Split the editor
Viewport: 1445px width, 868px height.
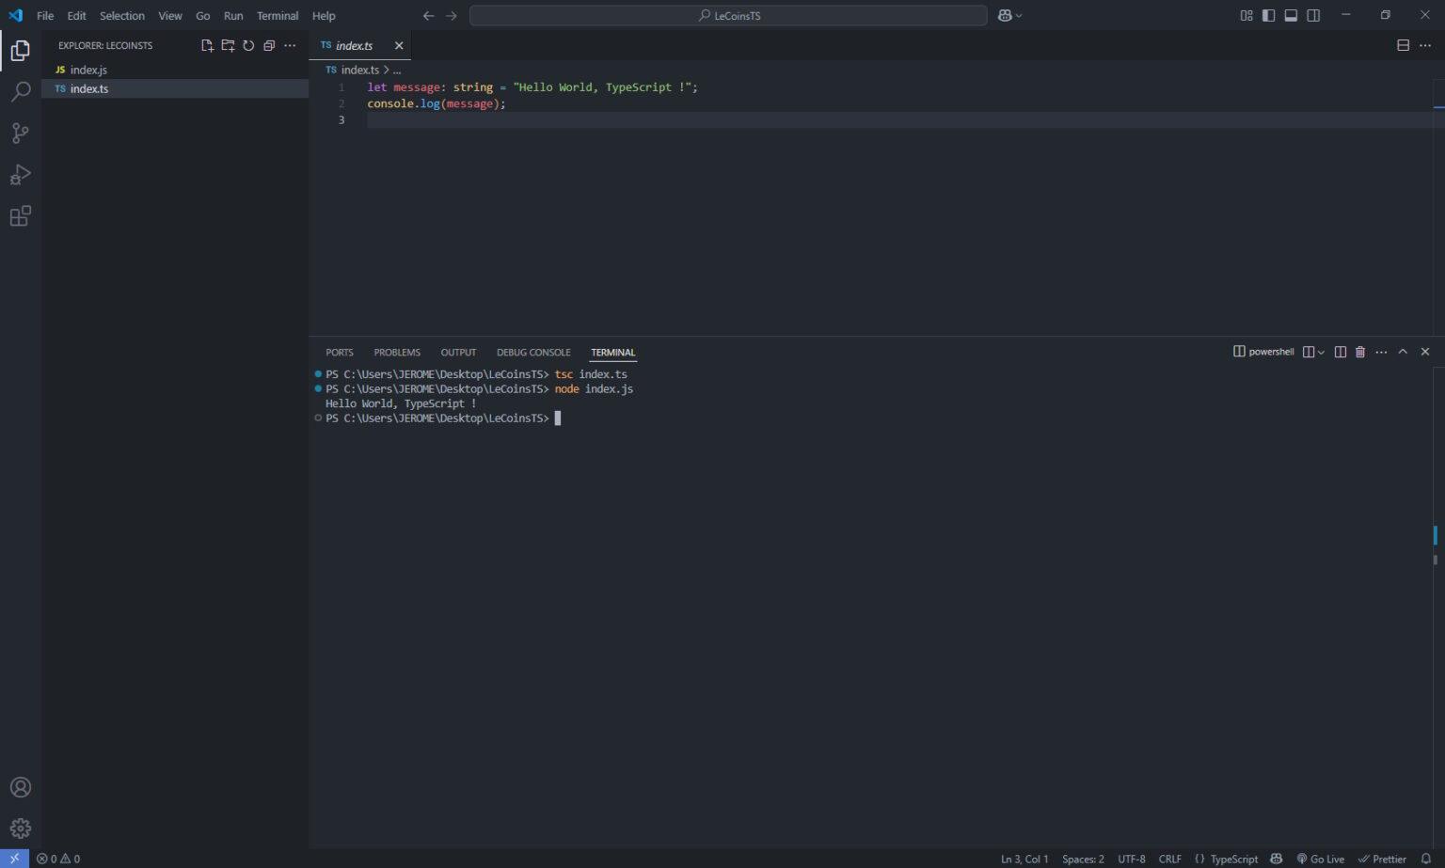1403,44
